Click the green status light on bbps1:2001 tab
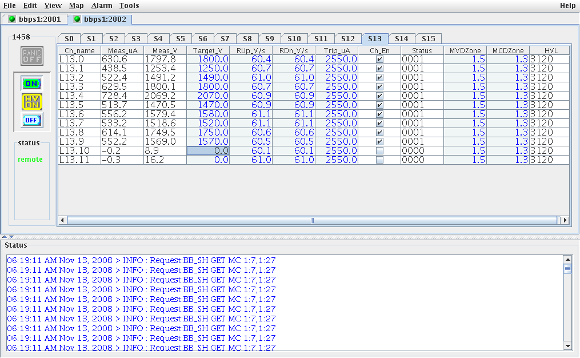The height and width of the screenshot is (358, 580). 12,19
